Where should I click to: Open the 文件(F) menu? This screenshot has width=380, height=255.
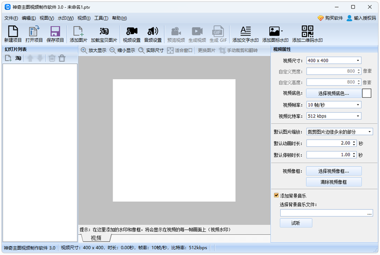coord(11,18)
